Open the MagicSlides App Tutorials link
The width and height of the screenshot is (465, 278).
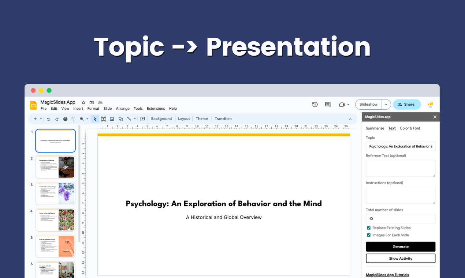click(x=387, y=275)
